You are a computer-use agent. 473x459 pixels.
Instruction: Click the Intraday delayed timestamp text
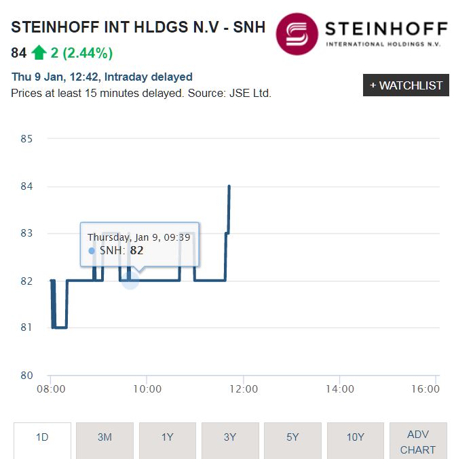(x=102, y=77)
